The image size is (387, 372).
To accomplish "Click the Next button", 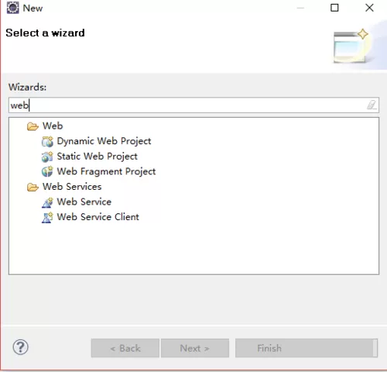I will point(195,348).
